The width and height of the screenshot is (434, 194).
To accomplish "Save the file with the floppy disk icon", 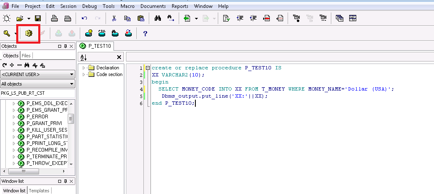I will click(x=38, y=19).
